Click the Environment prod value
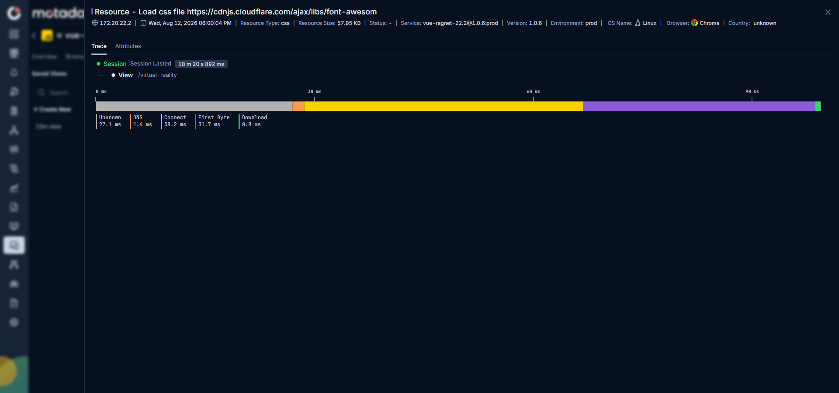839x393 pixels. (591, 23)
